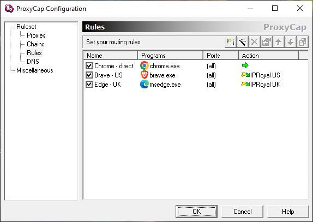The height and width of the screenshot is (222, 313).
Task: Select Ruleset tree node
Action: [x=26, y=27]
